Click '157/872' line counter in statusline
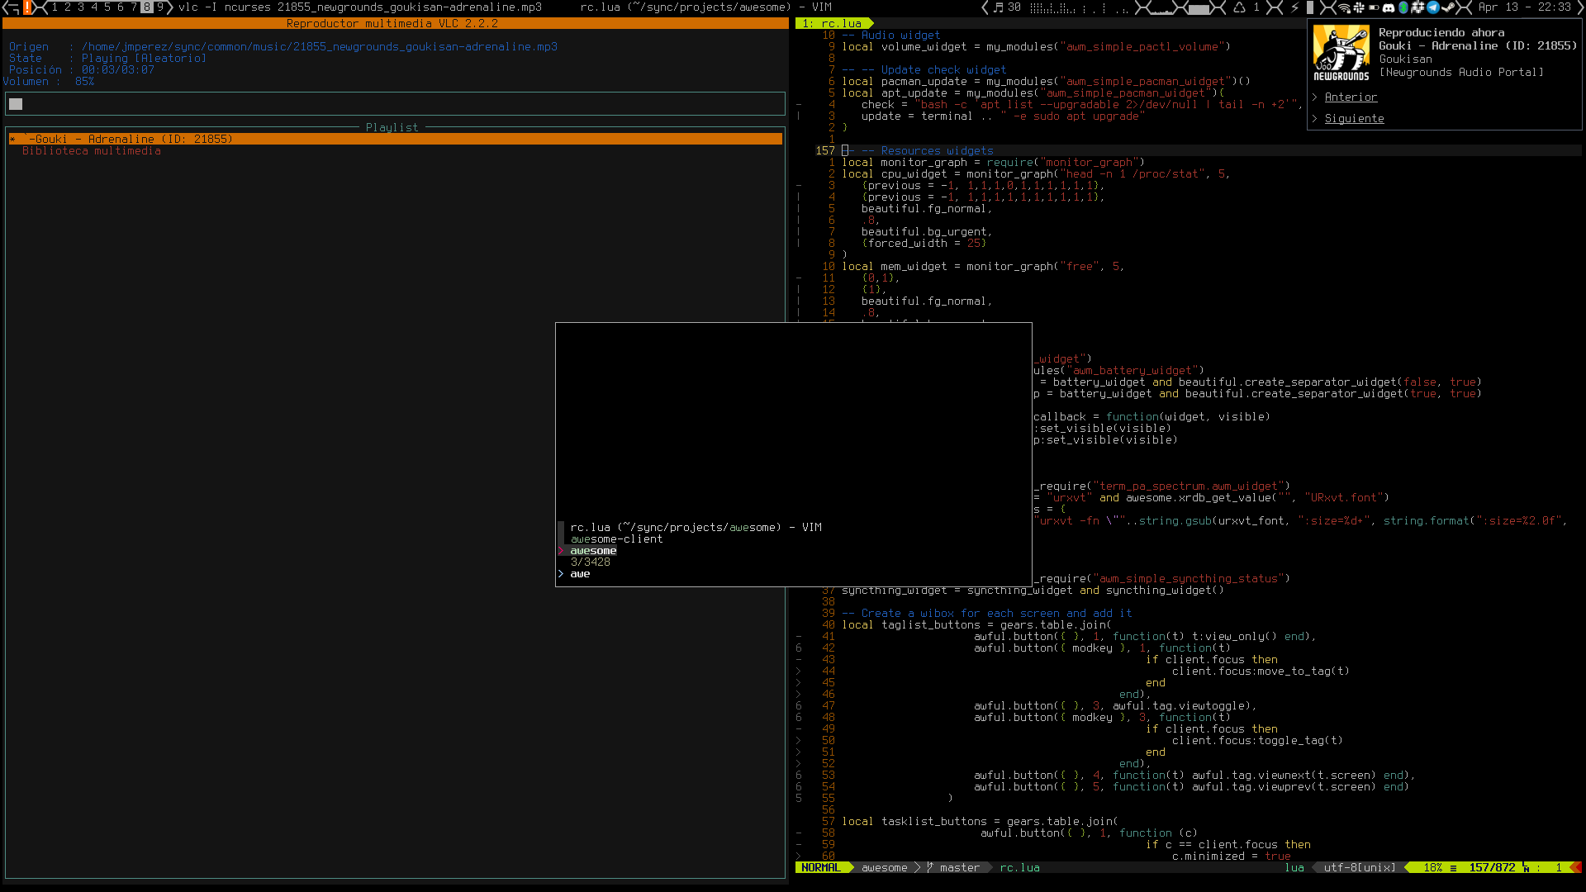The height and width of the screenshot is (892, 1586). click(1492, 868)
